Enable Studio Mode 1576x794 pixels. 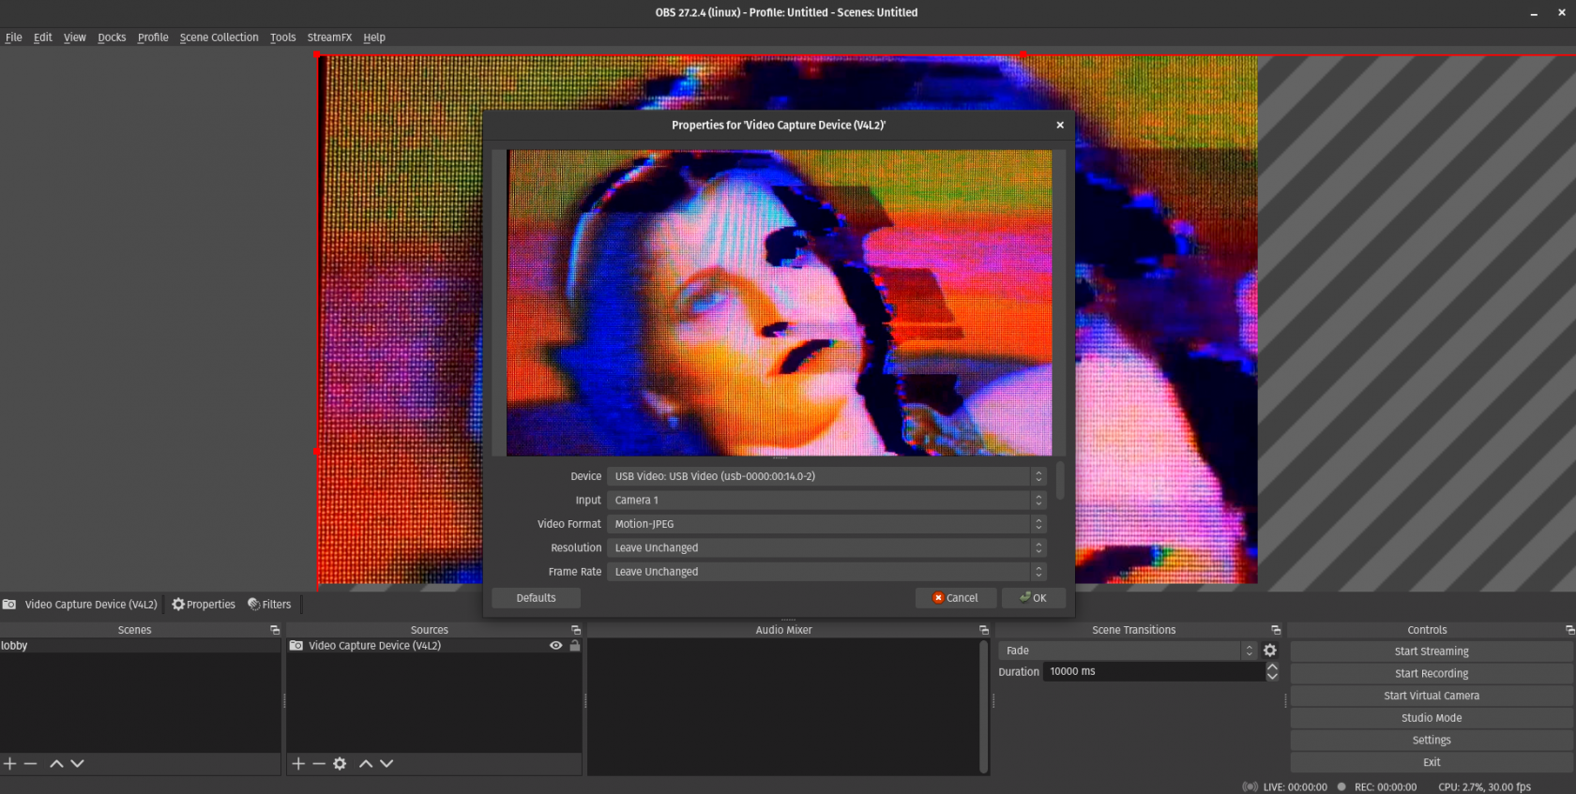coord(1432,718)
